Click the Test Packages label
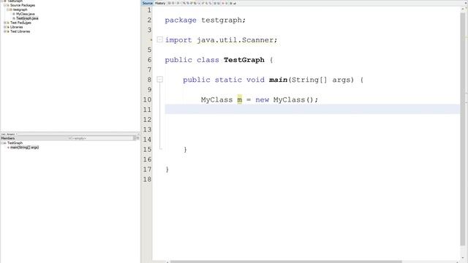The width and height of the screenshot is (468, 263). point(20,23)
